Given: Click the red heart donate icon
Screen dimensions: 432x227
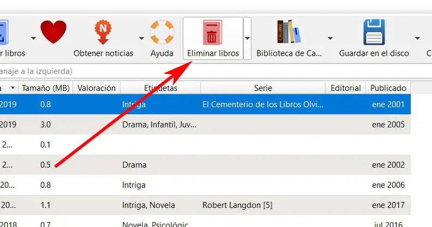Looking at the screenshot, I should (x=52, y=32).
